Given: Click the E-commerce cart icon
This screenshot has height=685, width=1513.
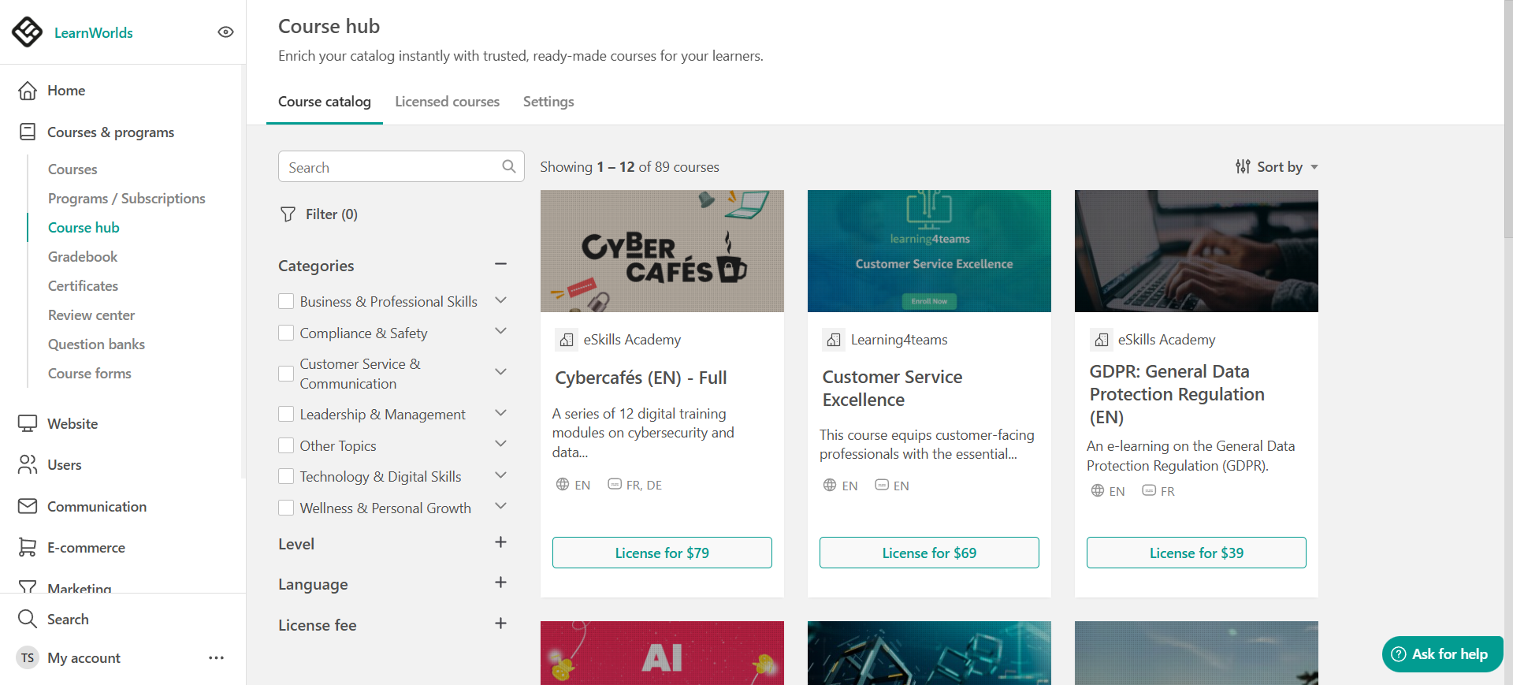Looking at the screenshot, I should pyautogui.click(x=28, y=547).
